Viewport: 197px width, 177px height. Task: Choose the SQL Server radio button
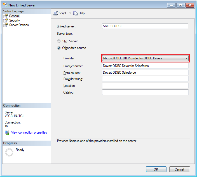(59, 41)
